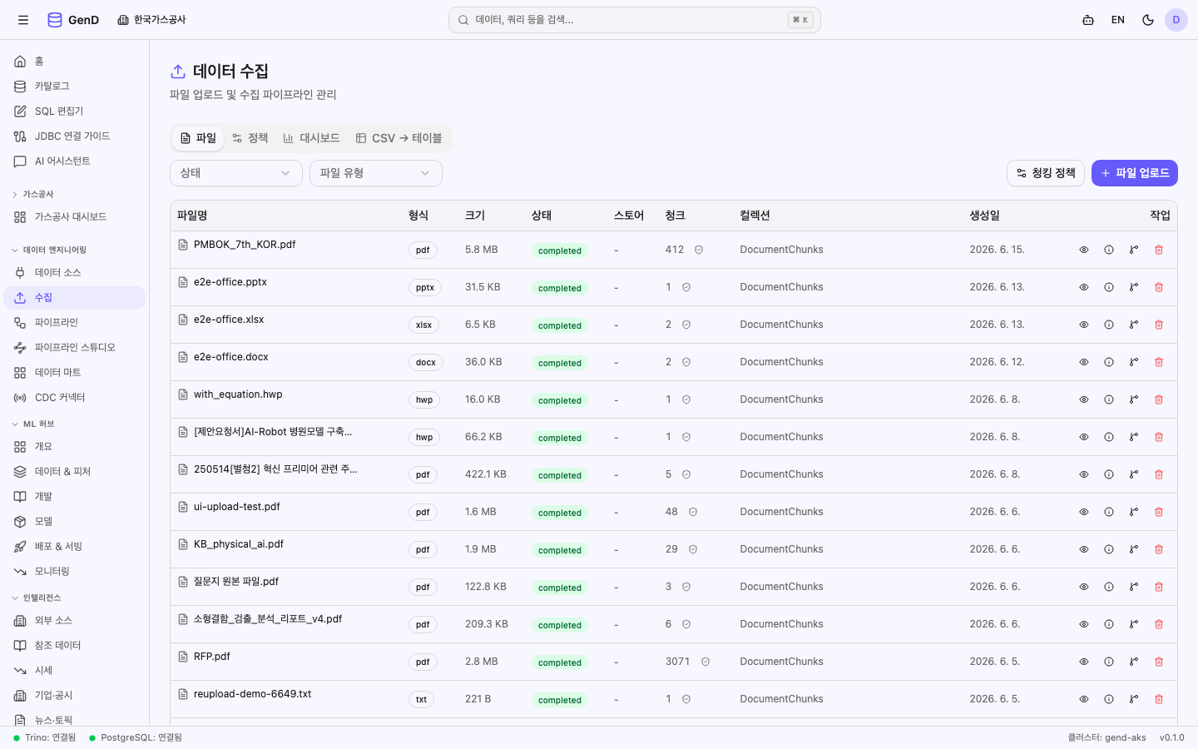Delete PMBOK_7th_KOR.pdf
This screenshot has height=749, width=1198.
pyautogui.click(x=1159, y=250)
